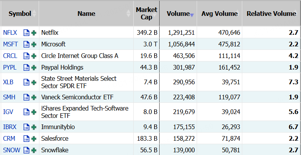Click the Market Cap column header

click(x=146, y=14)
